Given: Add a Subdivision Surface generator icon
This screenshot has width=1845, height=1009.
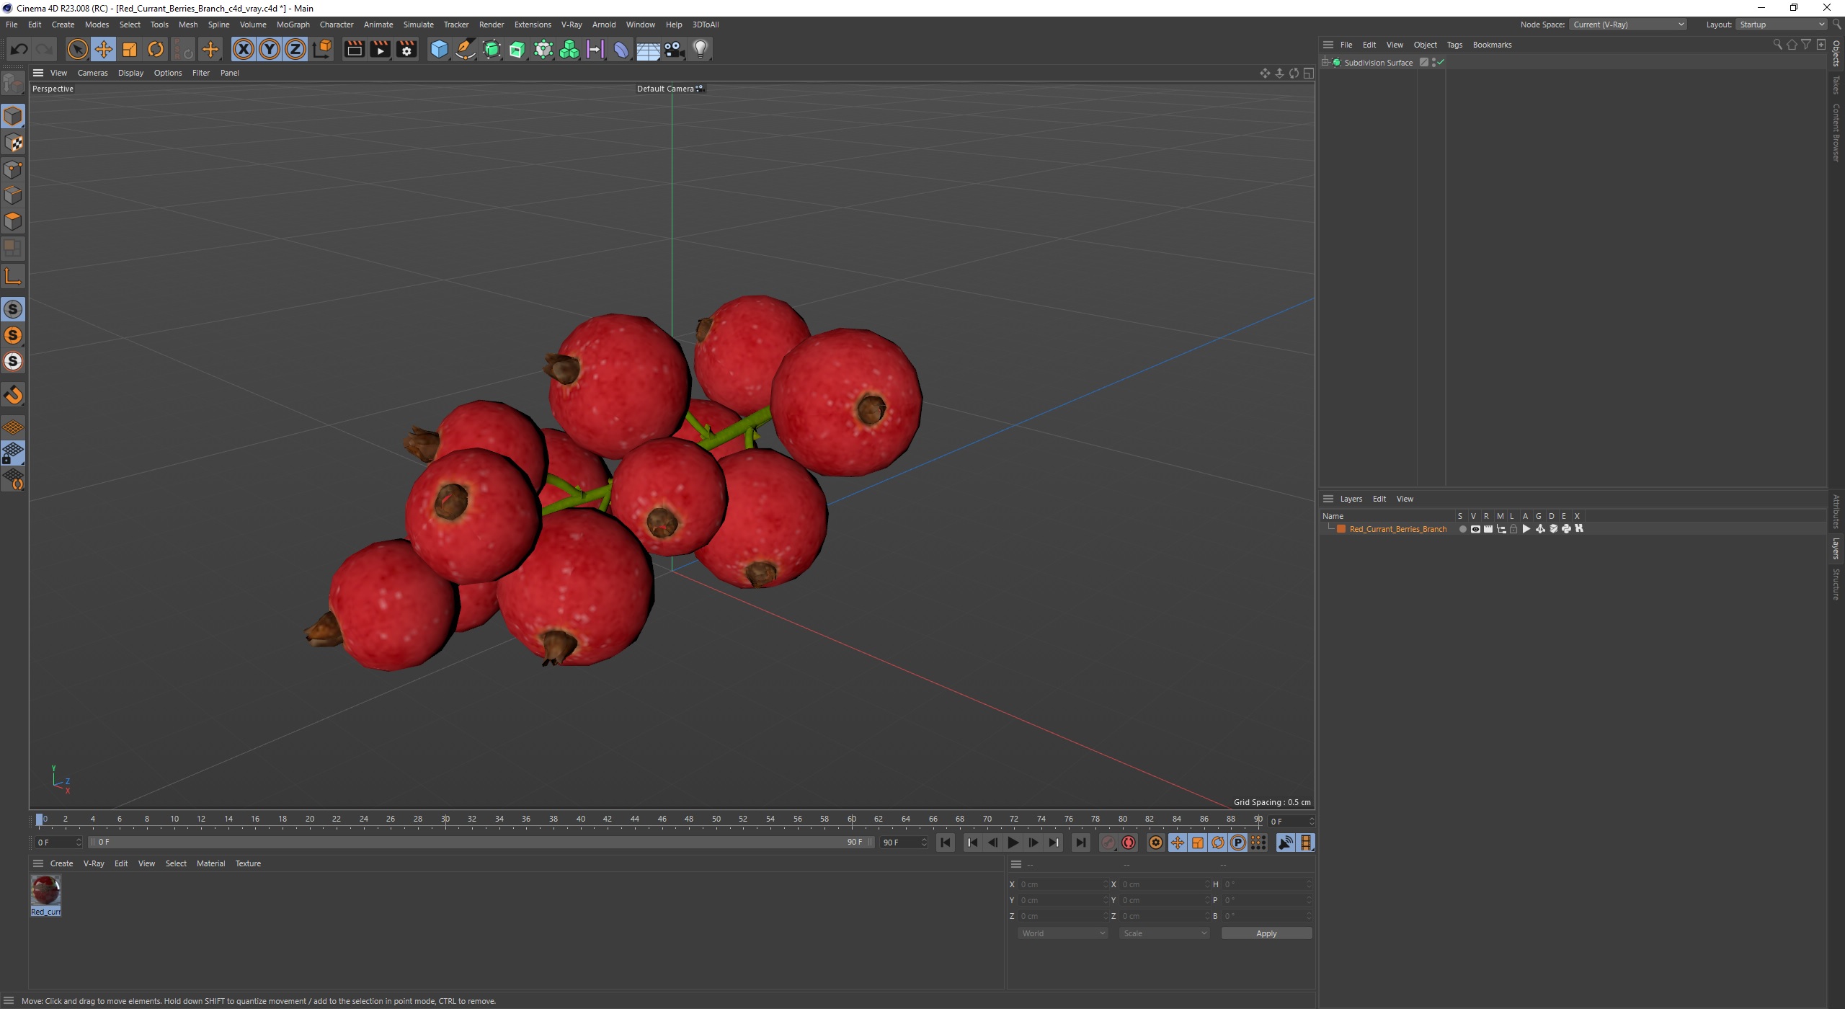Looking at the screenshot, I should [492, 49].
